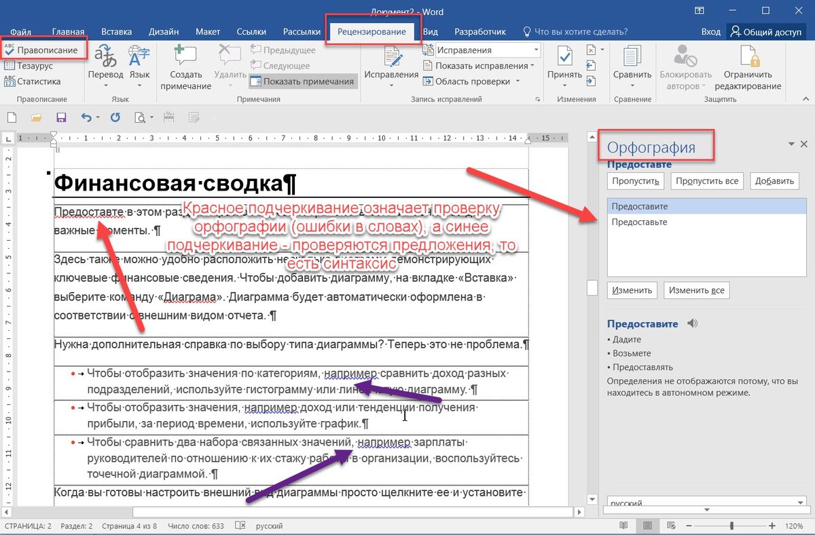Click the Compare (Сравнить) documents icon

coord(632,58)
